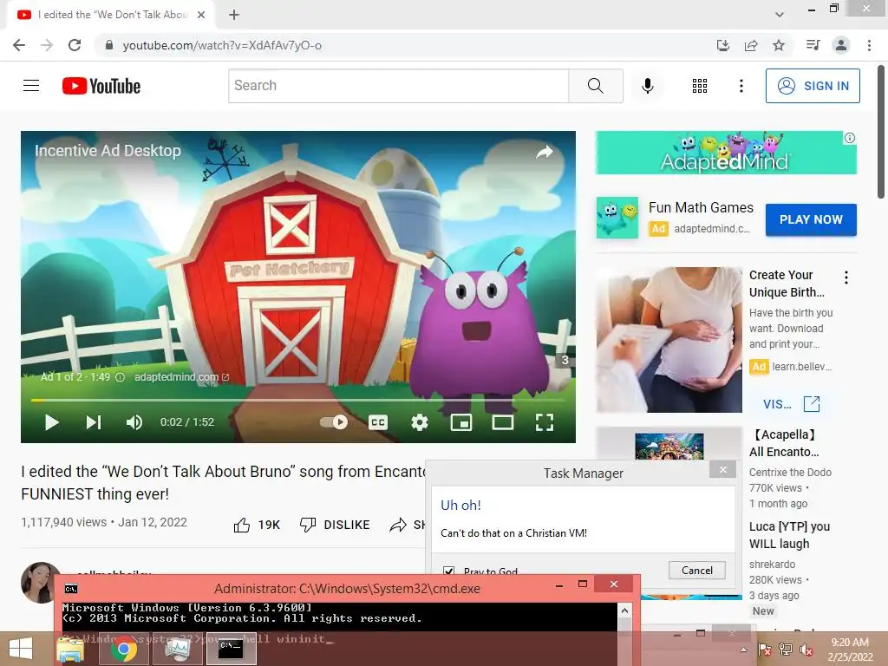Share this page icon in address bar
This screenshot has width=888, height=666.
pos(751,45)
